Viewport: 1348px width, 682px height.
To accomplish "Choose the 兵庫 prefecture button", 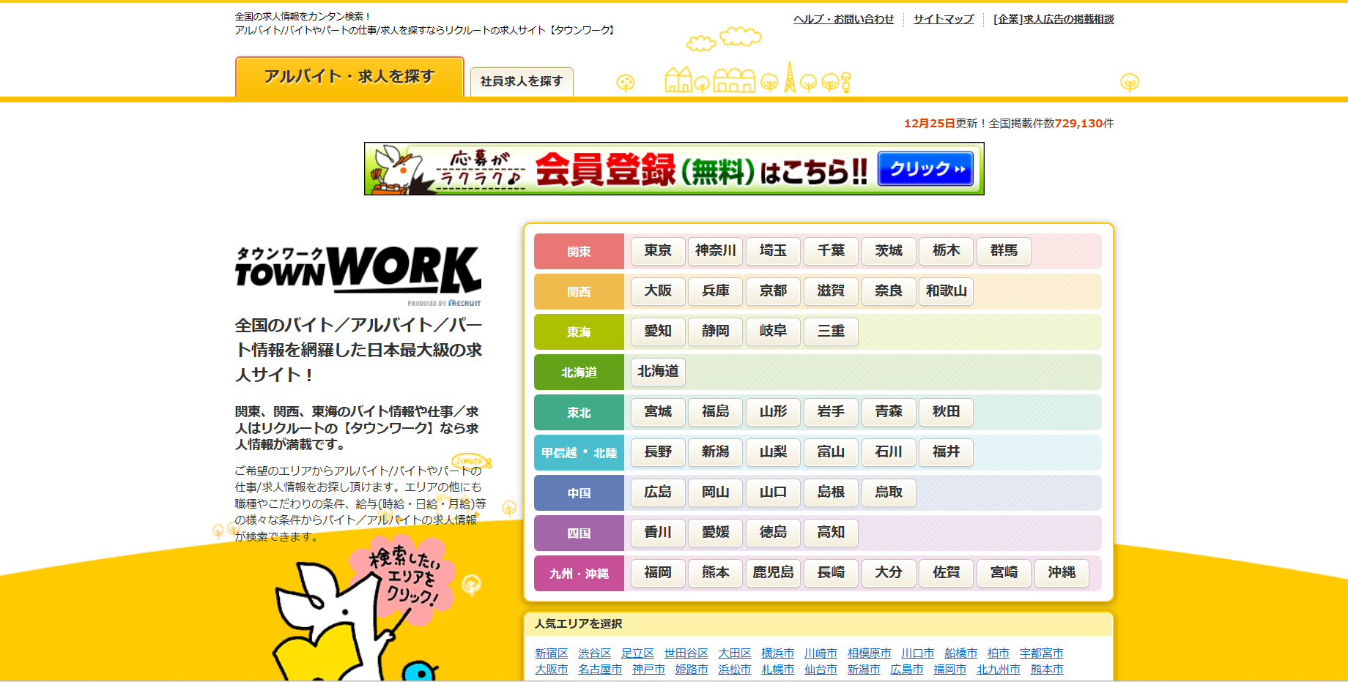I will pyautogui.click(x=716, y=291).
